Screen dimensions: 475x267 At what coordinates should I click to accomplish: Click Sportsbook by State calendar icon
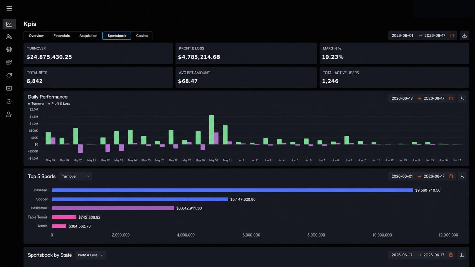(451, 255)
